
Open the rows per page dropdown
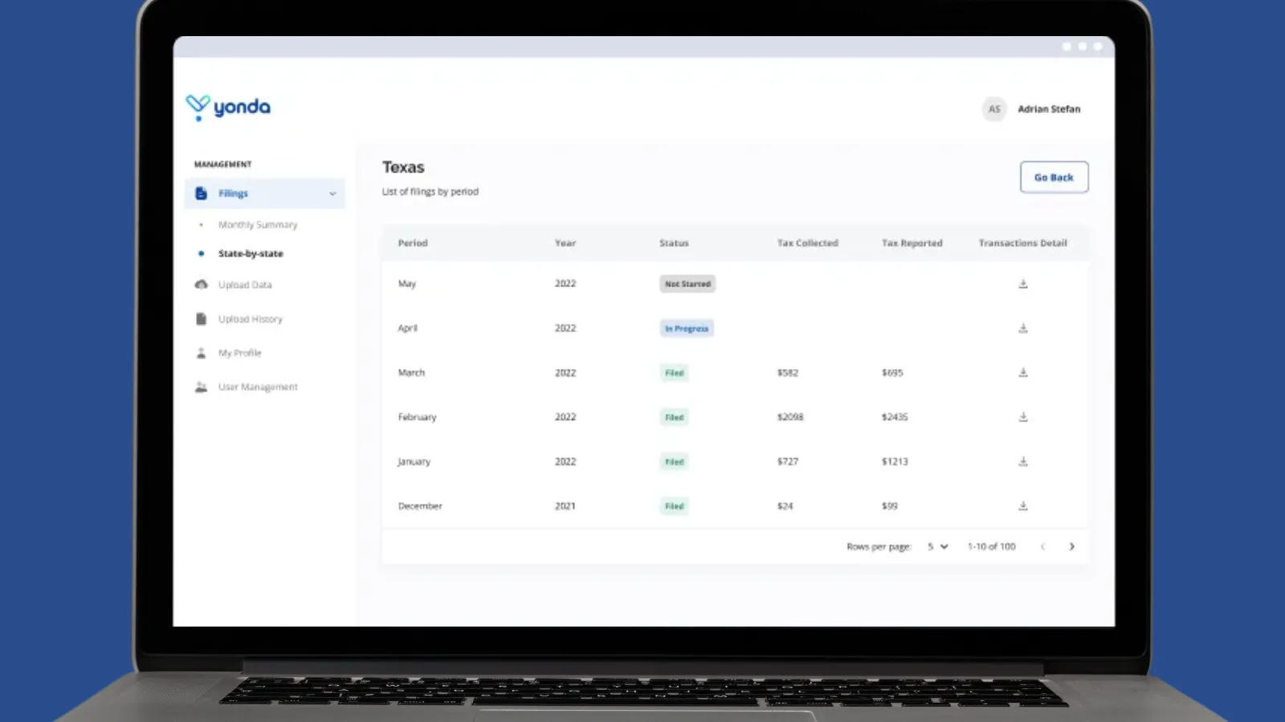point(938,546)
